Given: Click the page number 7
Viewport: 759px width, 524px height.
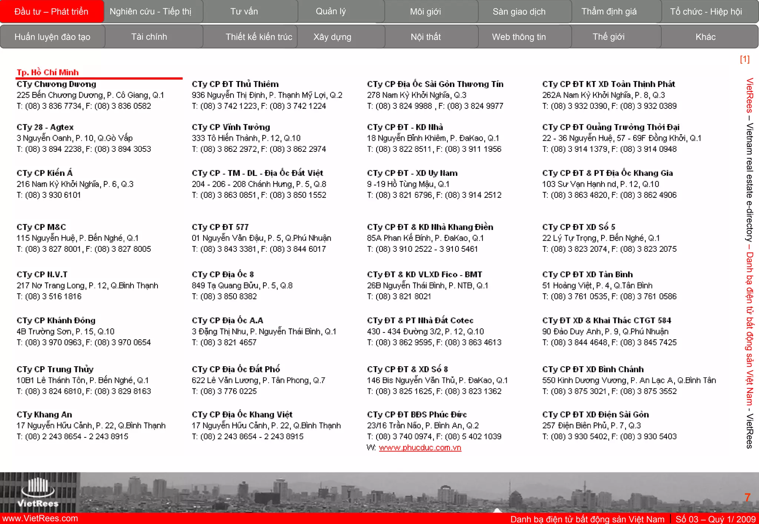Looking at the screenshot, I should tap(748, 497).
